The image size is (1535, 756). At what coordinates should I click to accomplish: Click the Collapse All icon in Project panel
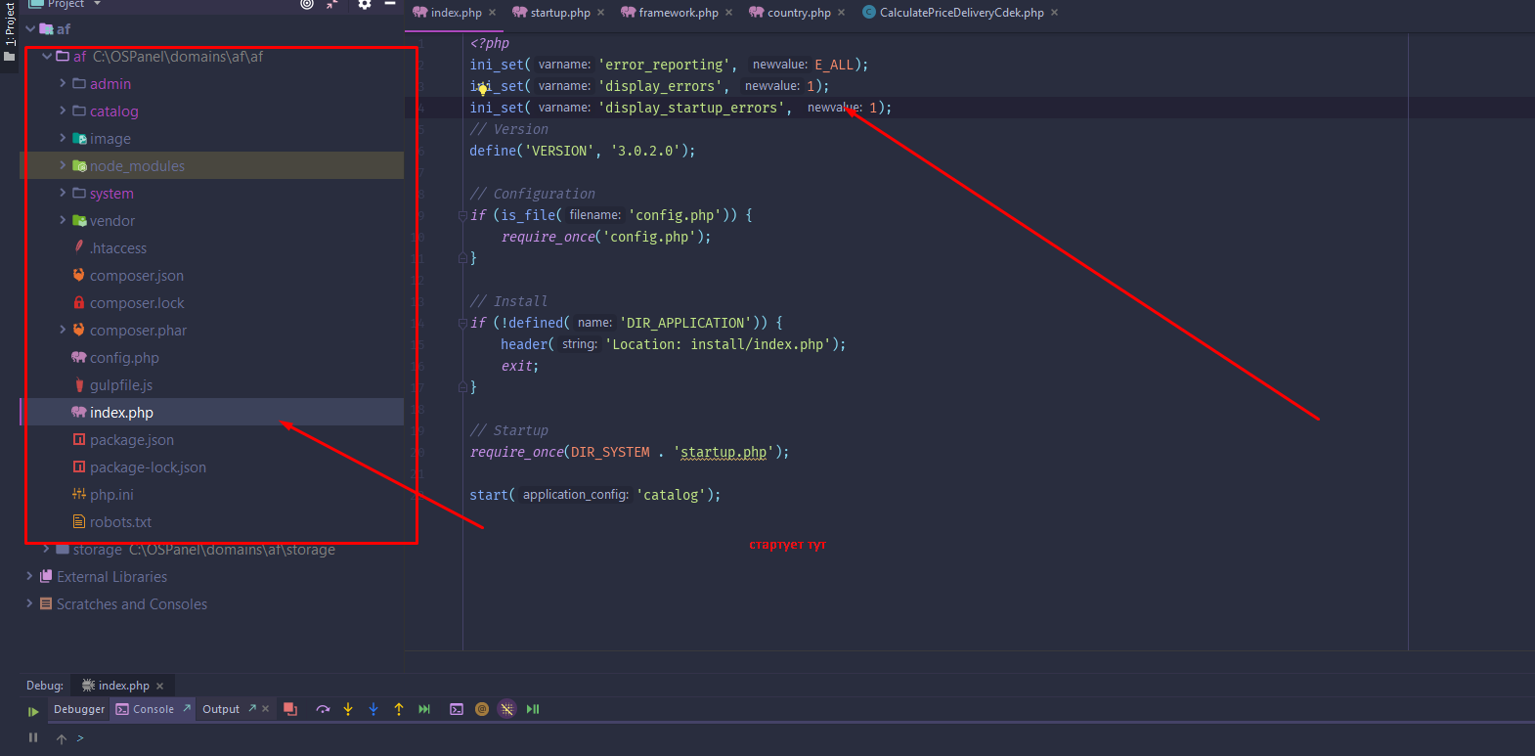pos(332,4)
